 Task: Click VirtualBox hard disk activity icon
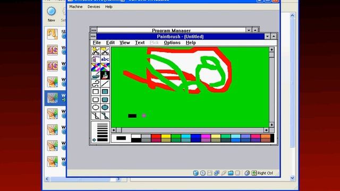click(195, 173)
